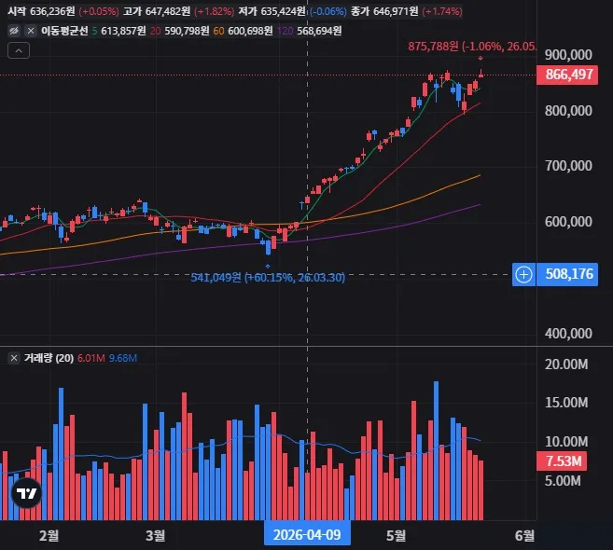
Task: Click the TradingView logo icon
Action: pyautogui.click(x=26, y=493)
